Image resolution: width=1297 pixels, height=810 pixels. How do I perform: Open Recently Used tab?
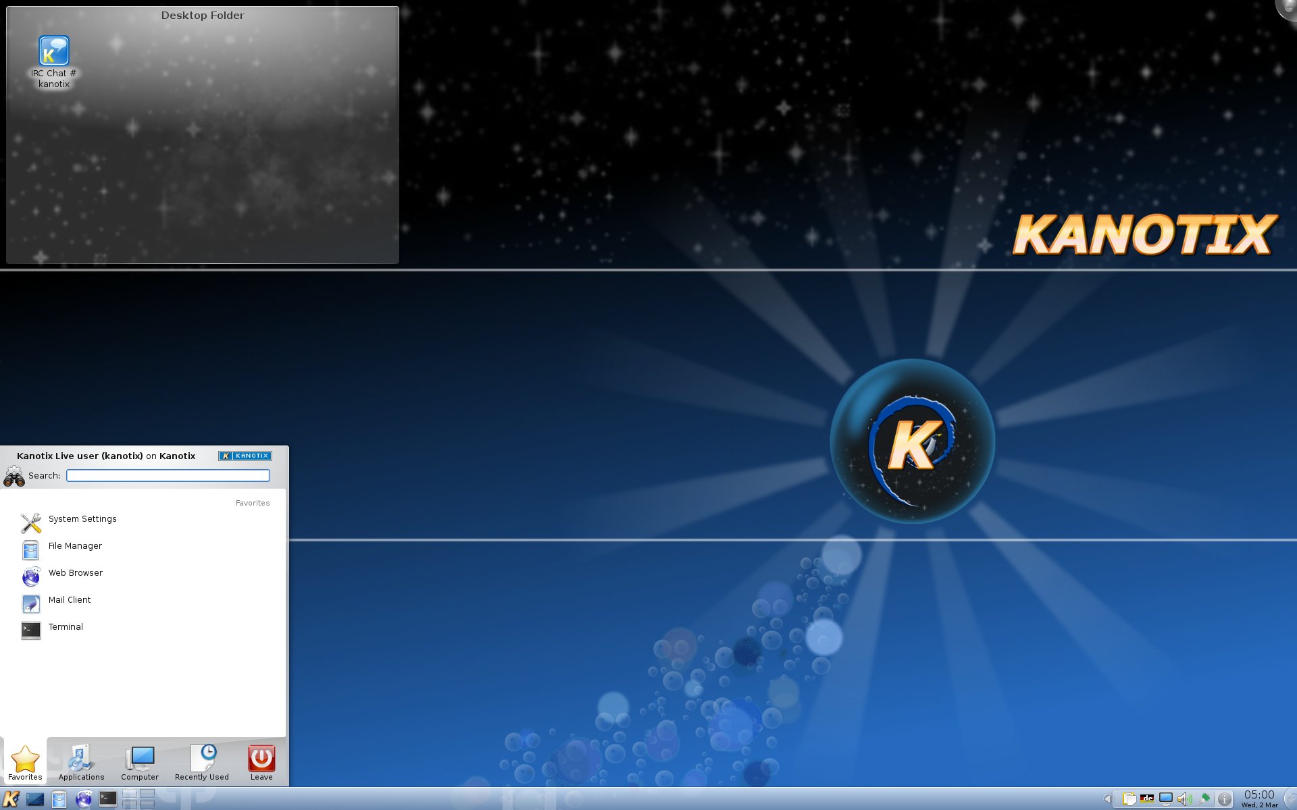[201, 763]
